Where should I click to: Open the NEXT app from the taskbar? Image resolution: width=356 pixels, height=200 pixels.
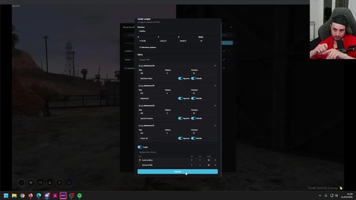63,196
